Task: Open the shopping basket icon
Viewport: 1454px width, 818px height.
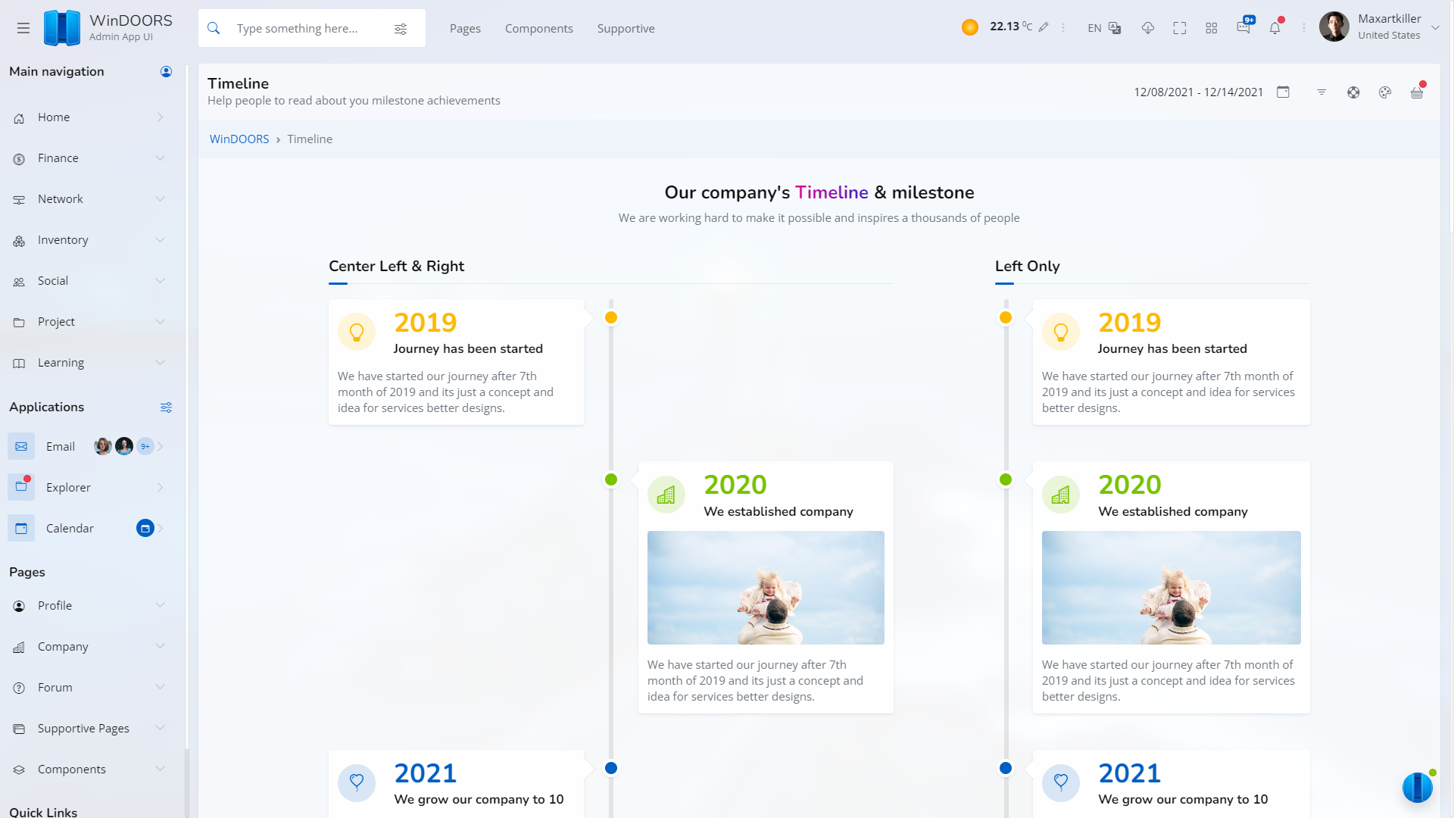Action: click(x=1417, y=92)
